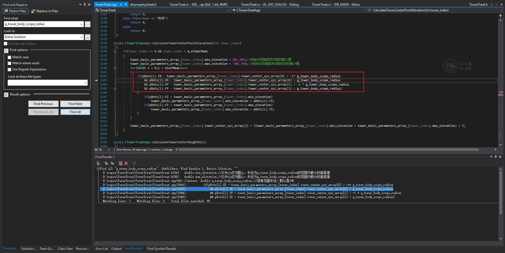Close the Find Results 1 panel

pos(500,157)
